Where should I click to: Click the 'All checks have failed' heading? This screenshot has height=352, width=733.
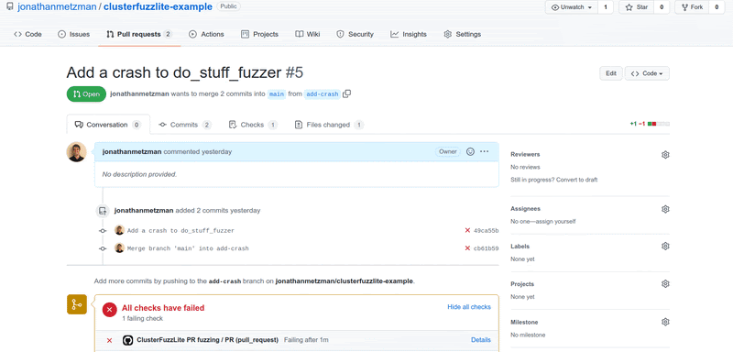tap(163, 308)
